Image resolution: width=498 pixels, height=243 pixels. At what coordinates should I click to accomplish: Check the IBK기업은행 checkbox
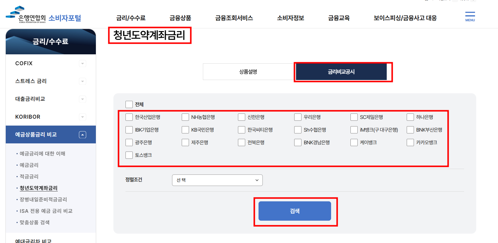click(x=129, y=130)
